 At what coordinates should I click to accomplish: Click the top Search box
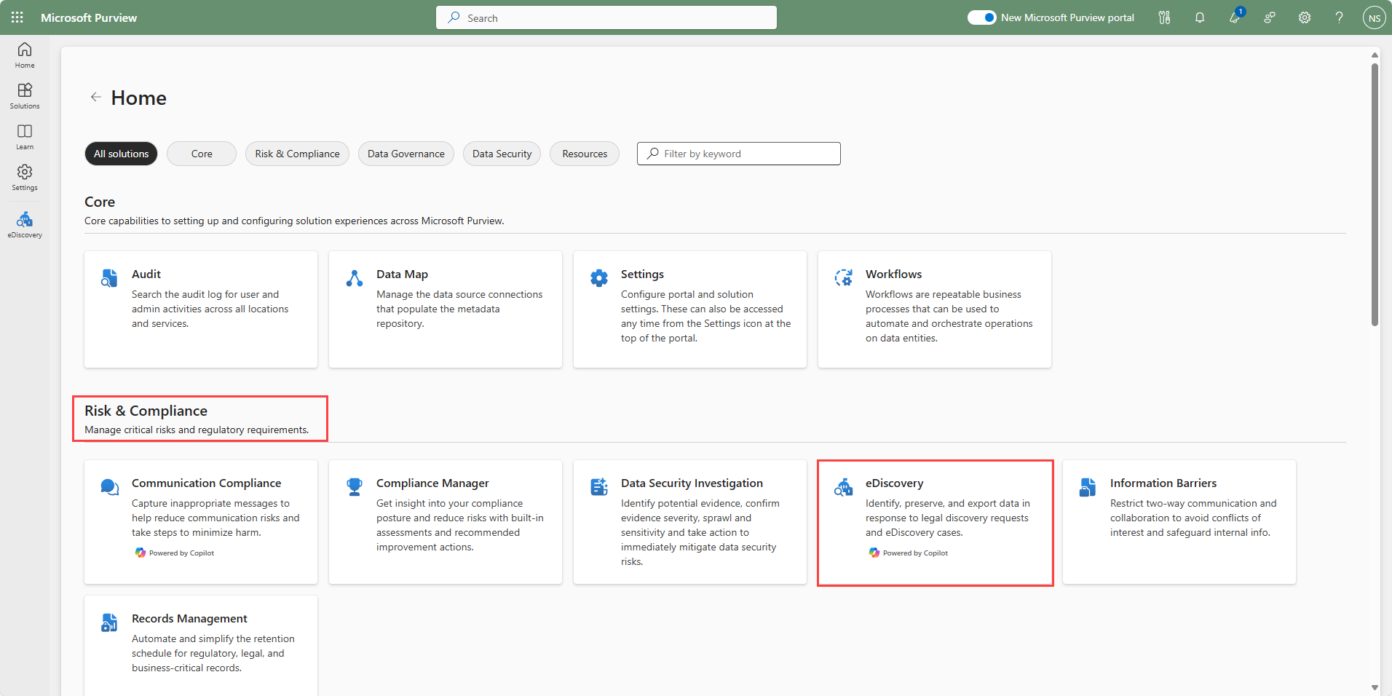606,17
